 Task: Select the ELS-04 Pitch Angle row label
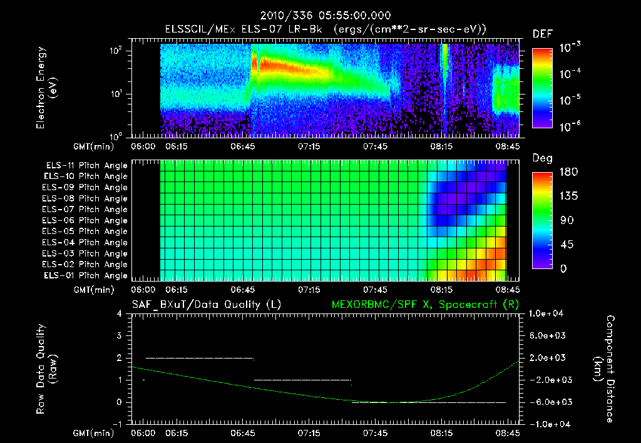(85, 242)
